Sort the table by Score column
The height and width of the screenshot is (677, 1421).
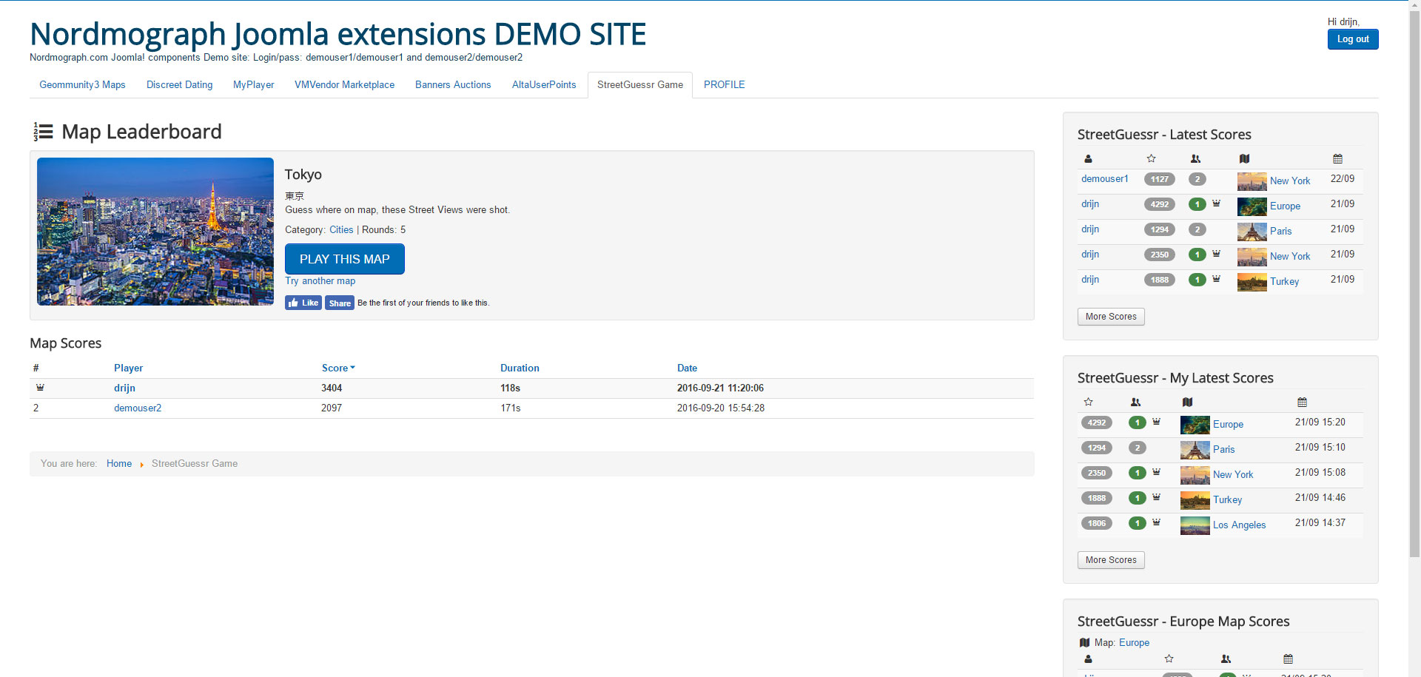[338, 368]
